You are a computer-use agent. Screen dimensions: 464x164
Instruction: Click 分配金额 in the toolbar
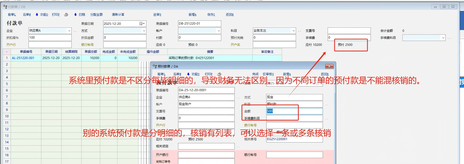(96, 15)
